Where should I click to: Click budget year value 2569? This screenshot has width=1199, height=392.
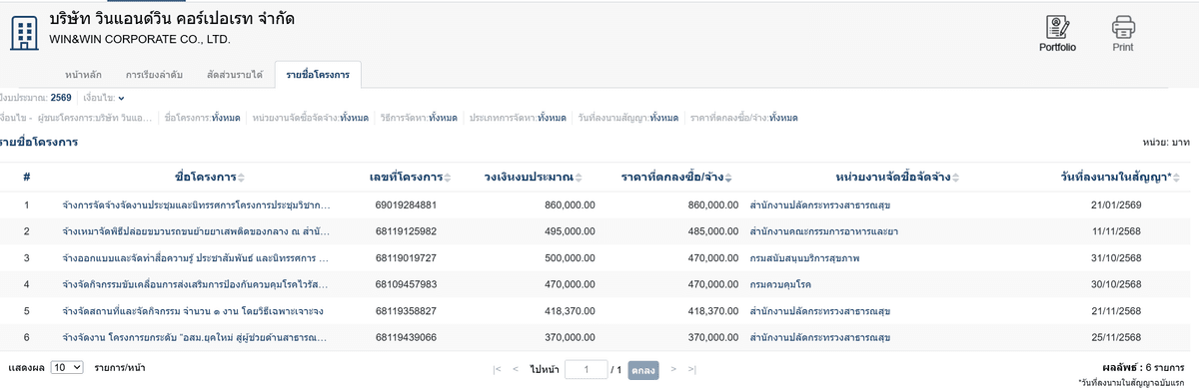tap(61, 98)
